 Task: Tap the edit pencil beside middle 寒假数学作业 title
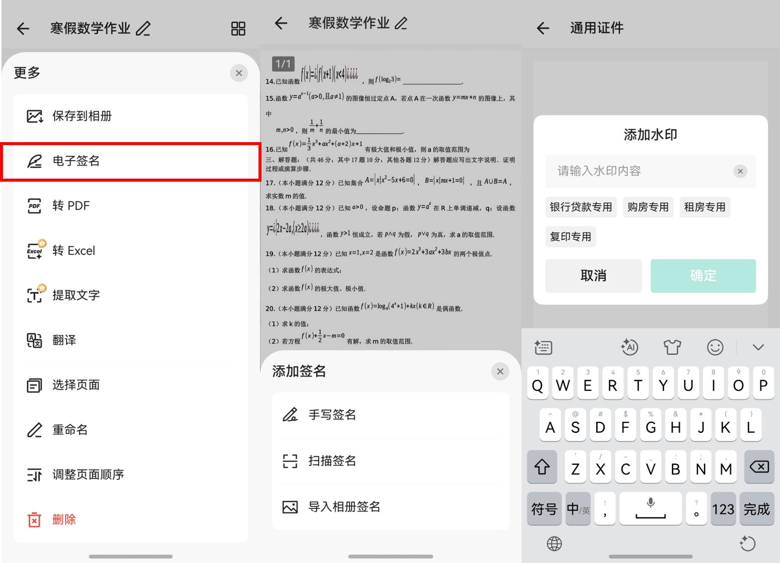click(x=401, y=23)
